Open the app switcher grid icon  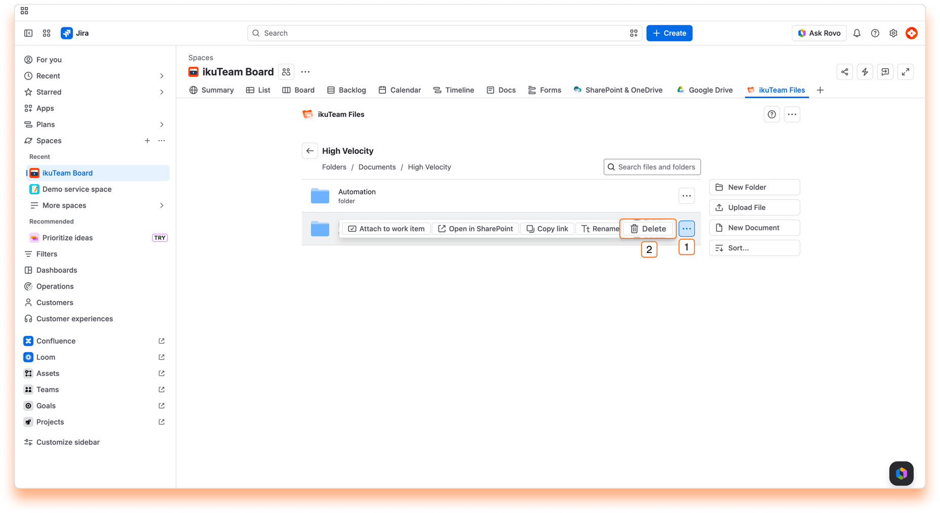(x=47, y=33)
